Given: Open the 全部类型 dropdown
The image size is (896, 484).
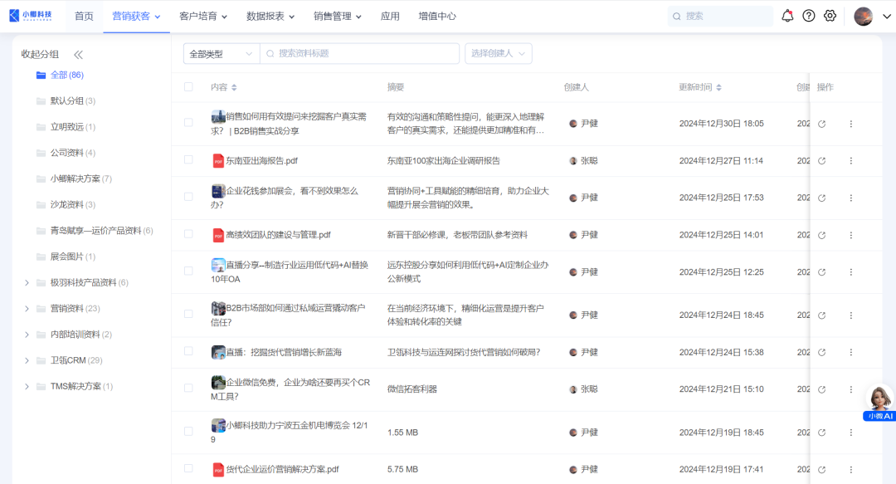Looking at the screenshot, I should point(221,54).
